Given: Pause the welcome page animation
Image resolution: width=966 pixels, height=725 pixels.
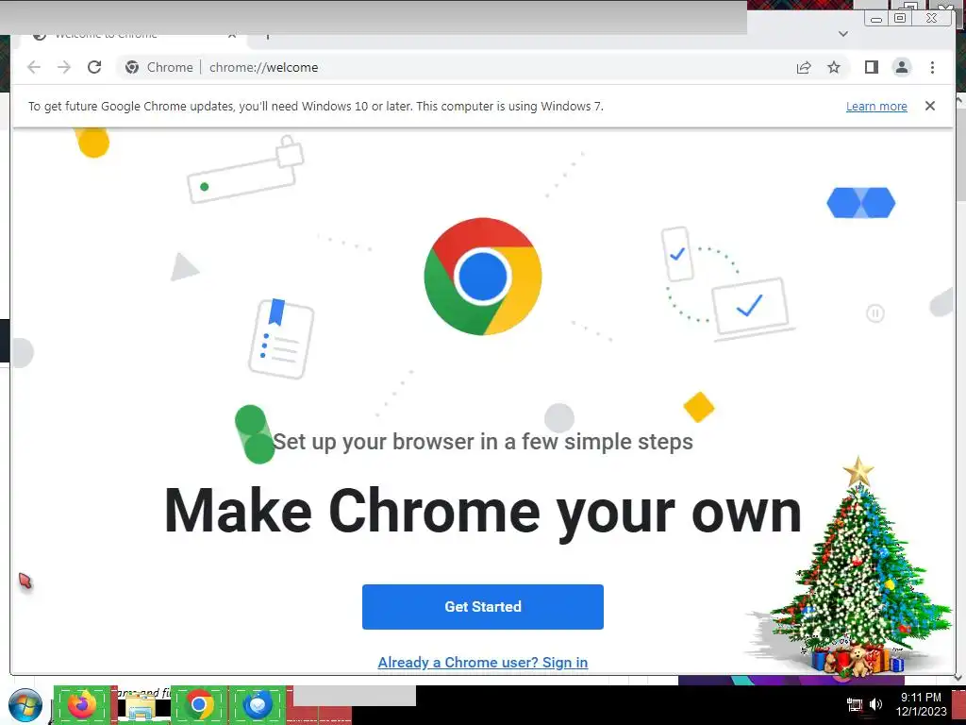Looking at the screenshot, I should pos(875,313).
